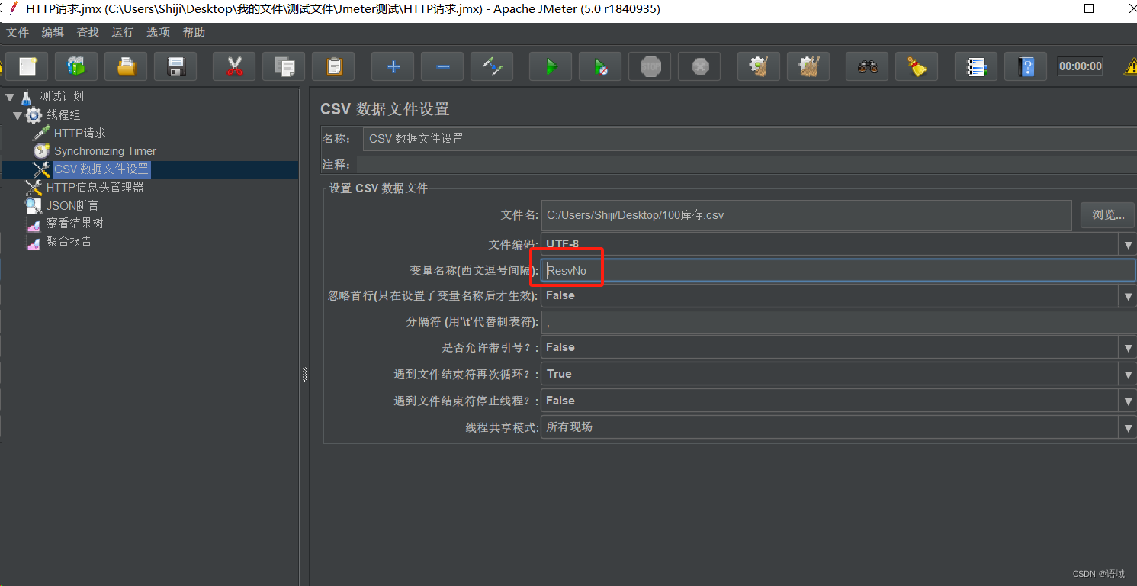The image size is (1137, 586).
Task: Start the test with the green play icon
Action: [x=551, y=66]
